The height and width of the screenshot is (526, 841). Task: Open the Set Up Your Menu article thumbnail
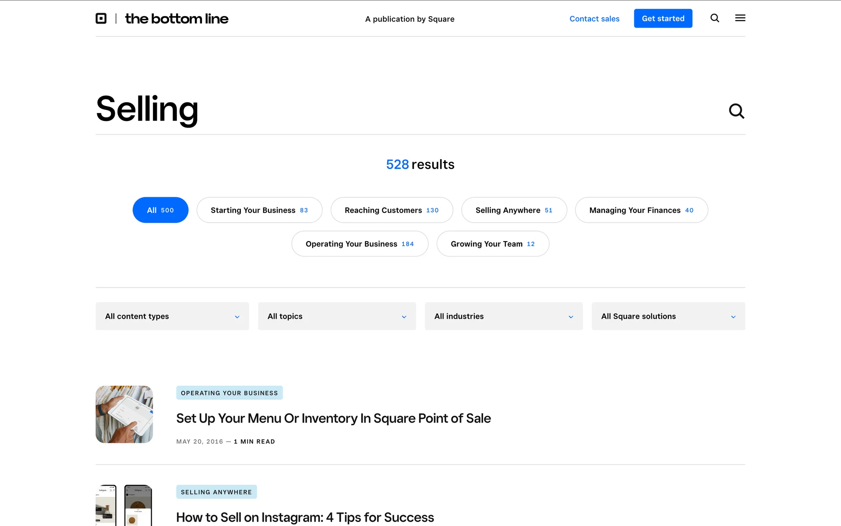(x=124, y=414)
